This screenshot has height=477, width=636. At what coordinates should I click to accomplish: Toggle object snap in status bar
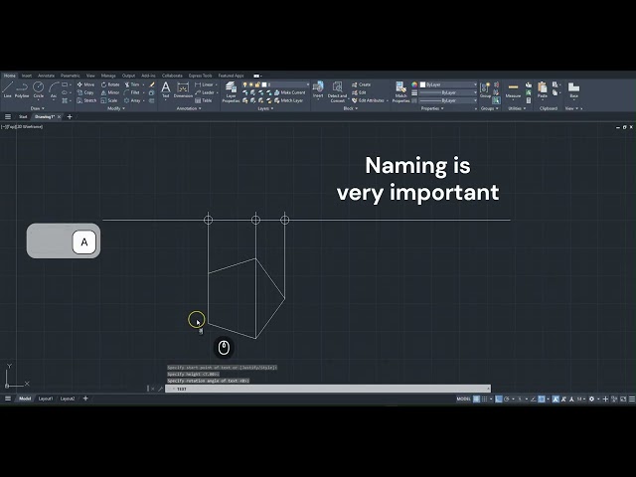point(541,399)
